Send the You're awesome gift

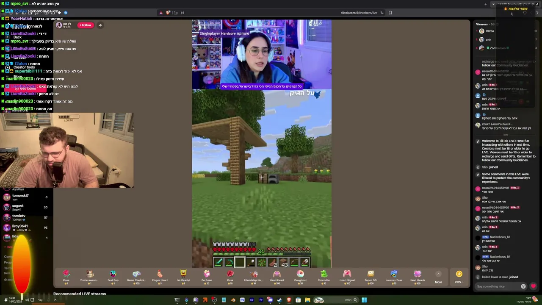coord(89,277)
